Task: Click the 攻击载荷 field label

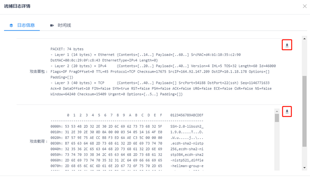Action: 38,141
